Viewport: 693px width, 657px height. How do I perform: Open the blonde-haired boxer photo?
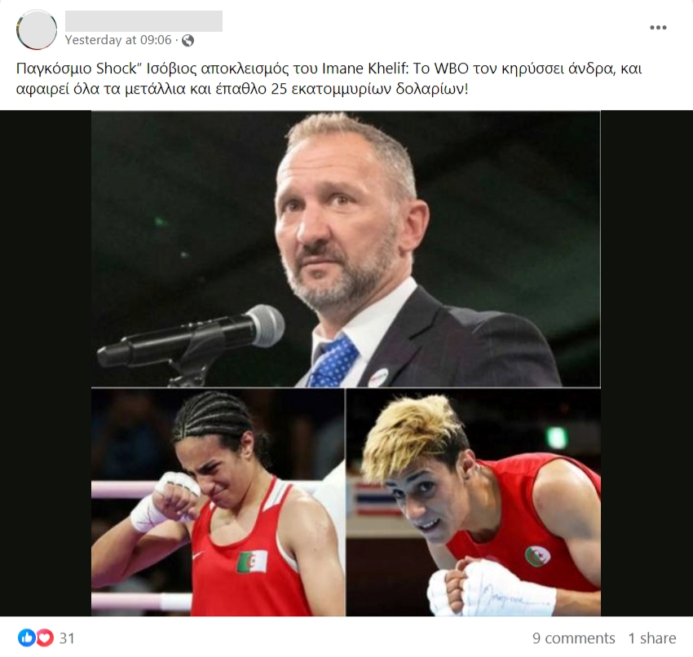pos(474,502)
